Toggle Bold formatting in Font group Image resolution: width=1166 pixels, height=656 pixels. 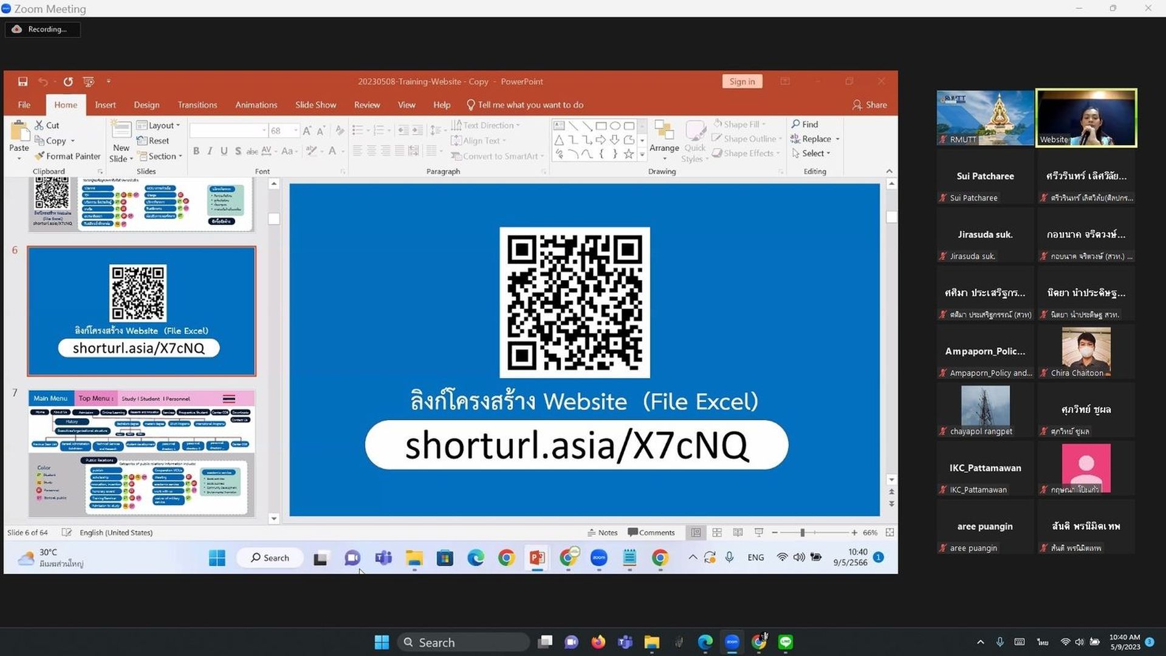(196, 151)
